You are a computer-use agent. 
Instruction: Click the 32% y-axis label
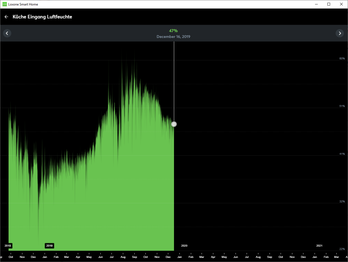[342, 202]
